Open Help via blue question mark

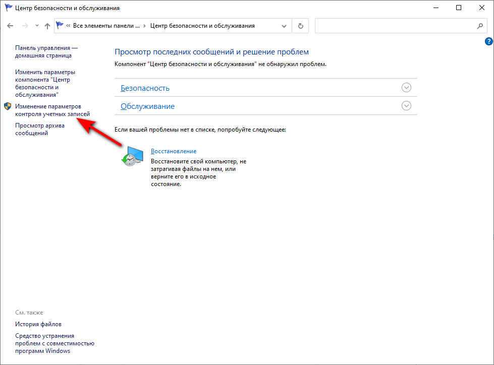(488, 41)
